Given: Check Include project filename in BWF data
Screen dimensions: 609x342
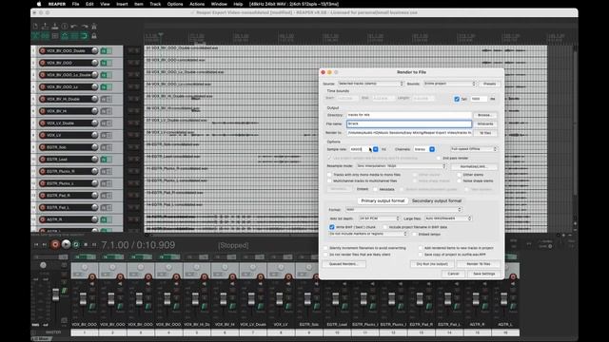Looking at the screenshot, I should coord(385,227).
